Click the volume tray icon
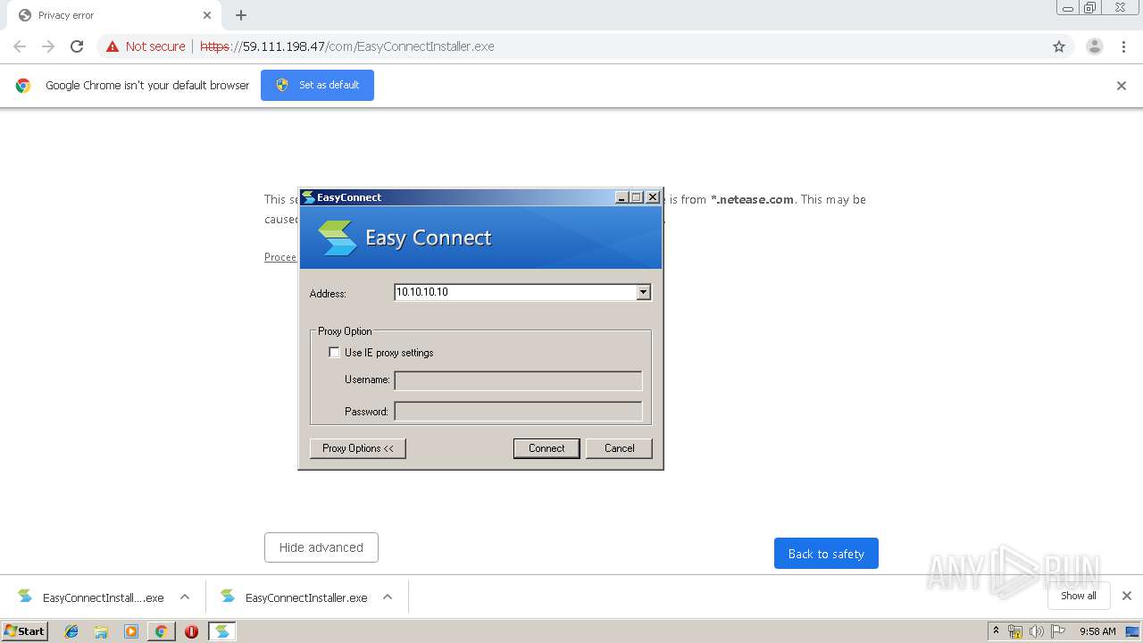The height and width of the screenshot is (643, 1143). point(1037,631)
